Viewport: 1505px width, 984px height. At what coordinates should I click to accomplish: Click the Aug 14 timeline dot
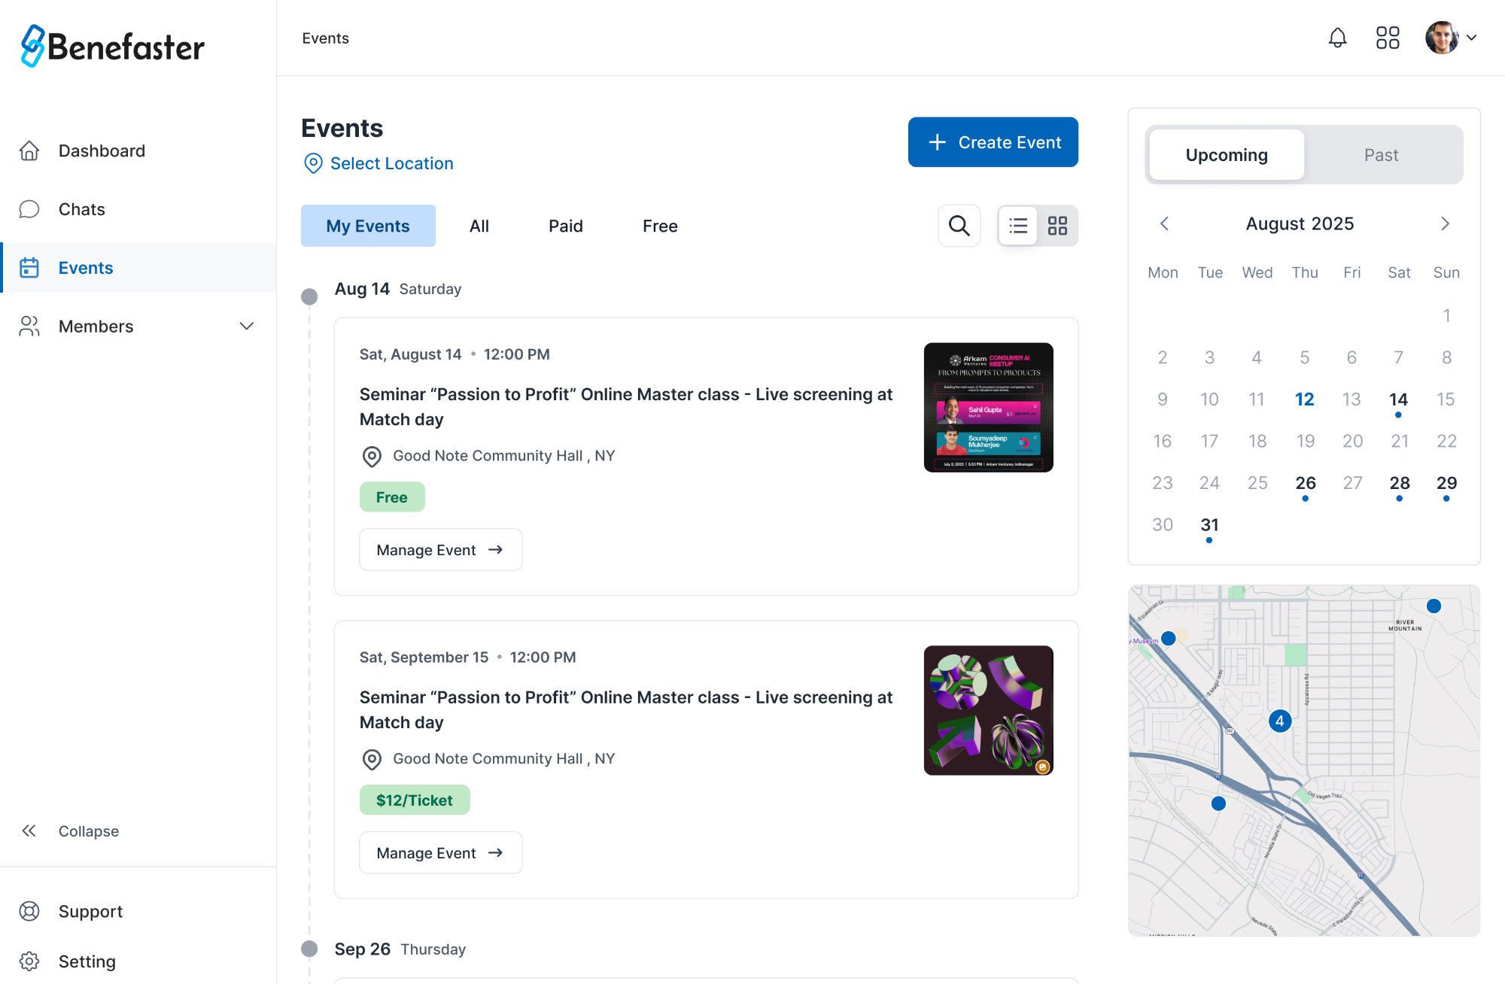pos(309,296)
